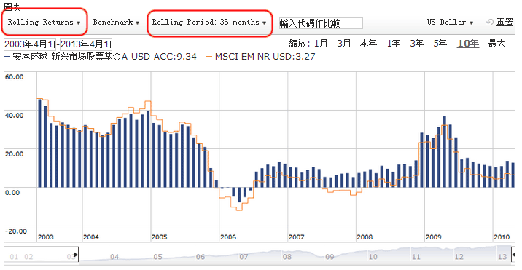Select the 5年 zoom range
The width and height of the screenshot is (522, 270).
point(440,44)
